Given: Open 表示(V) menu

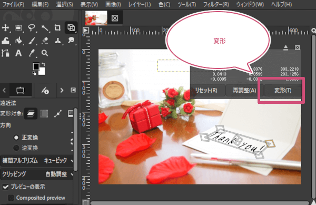Looking at the screenshot, I should pyautogui.click(x=89, y=4).
